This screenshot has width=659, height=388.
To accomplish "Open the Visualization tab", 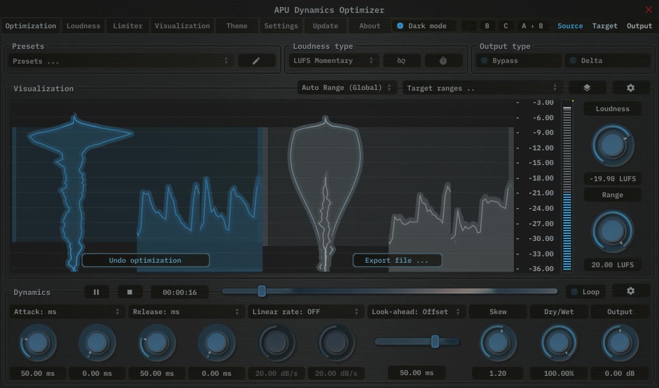I will pyautogui.click(x=182, y=26).
